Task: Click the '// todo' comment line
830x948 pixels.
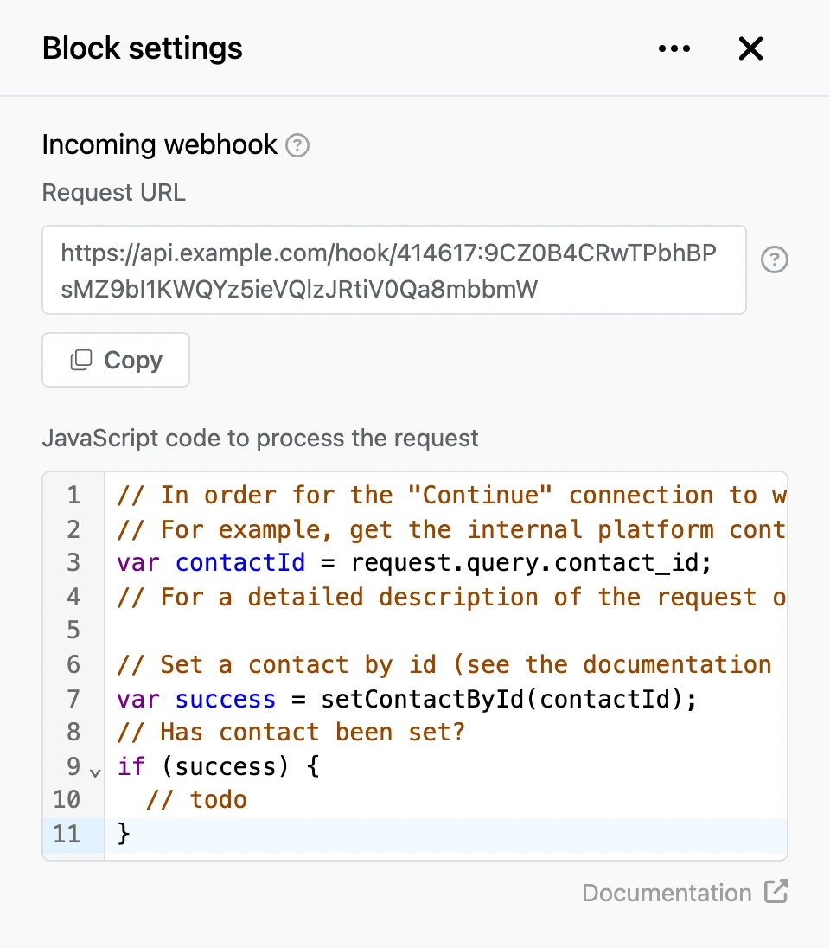Action: click(196, 800)
